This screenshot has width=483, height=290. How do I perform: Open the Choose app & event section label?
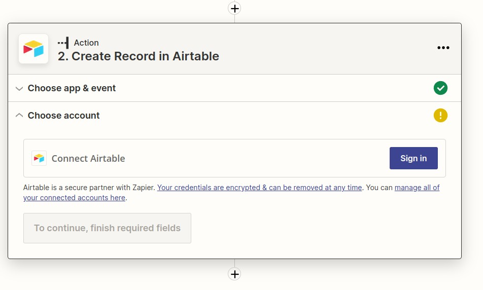[x=72, y=88]
